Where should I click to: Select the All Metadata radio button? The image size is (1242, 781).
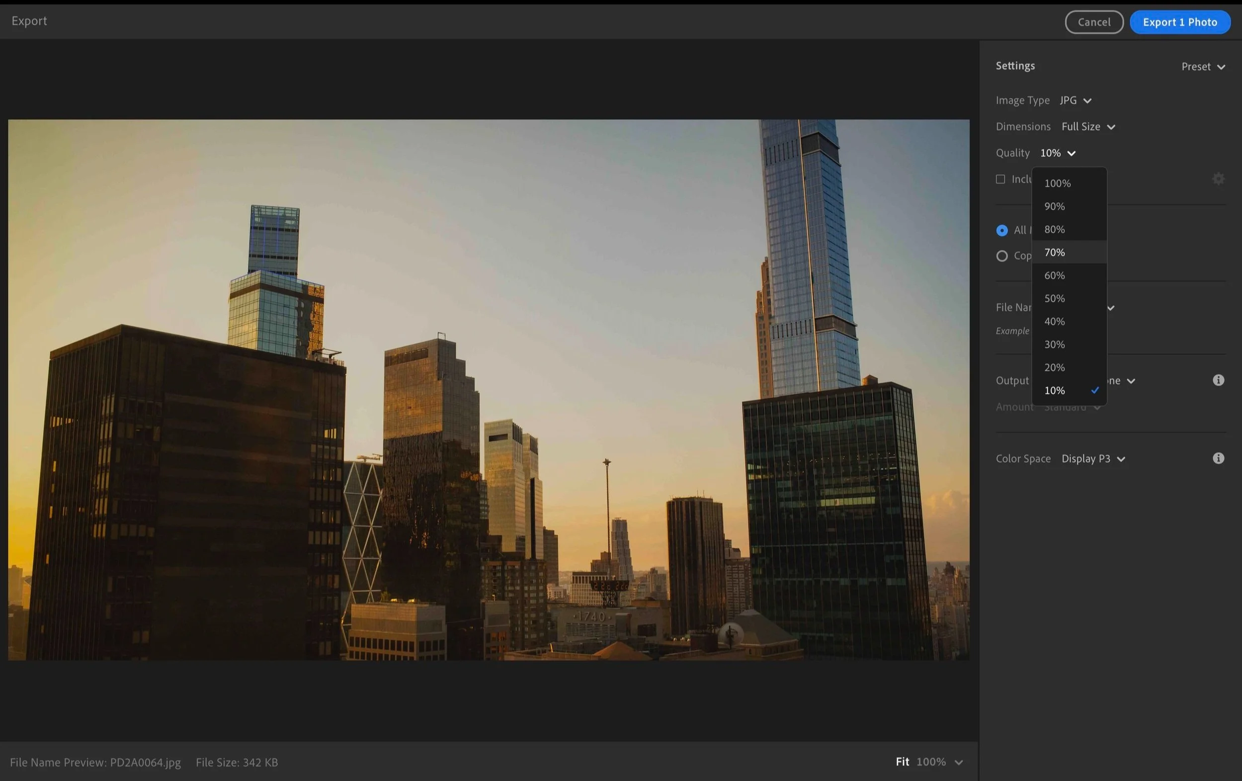[1002, 230]
